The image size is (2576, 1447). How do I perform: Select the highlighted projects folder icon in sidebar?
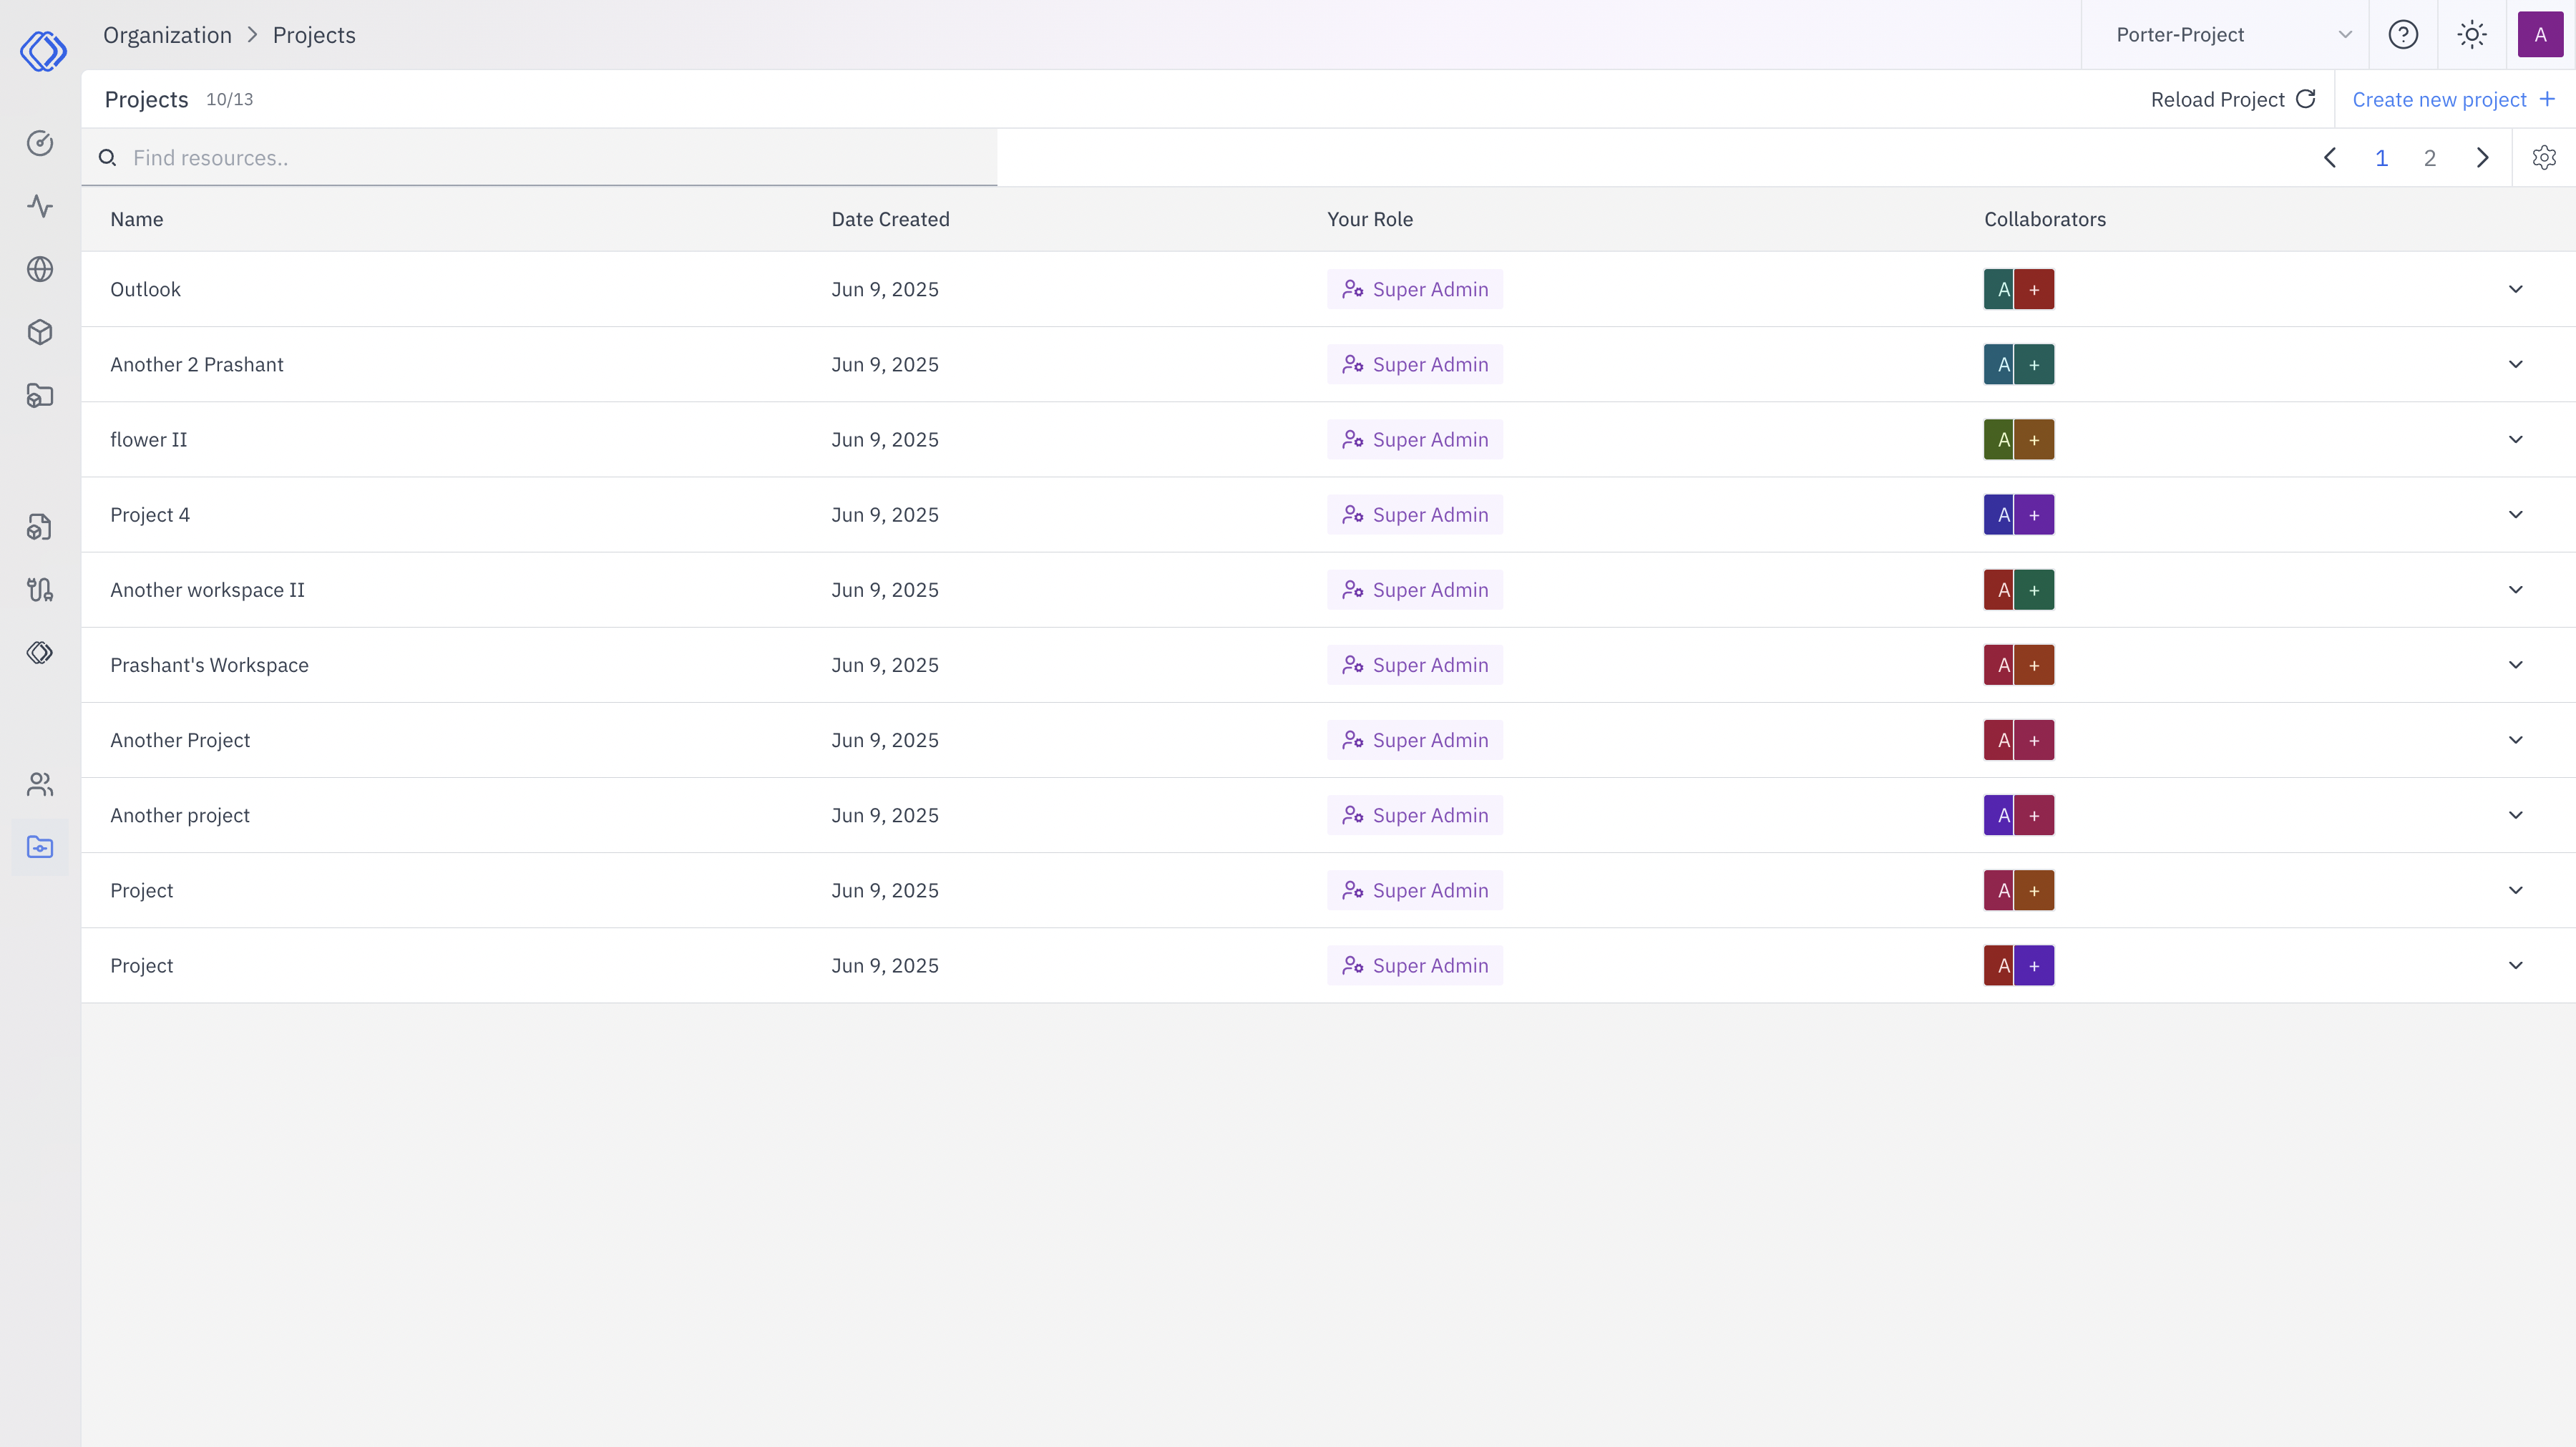click(40, 846)
